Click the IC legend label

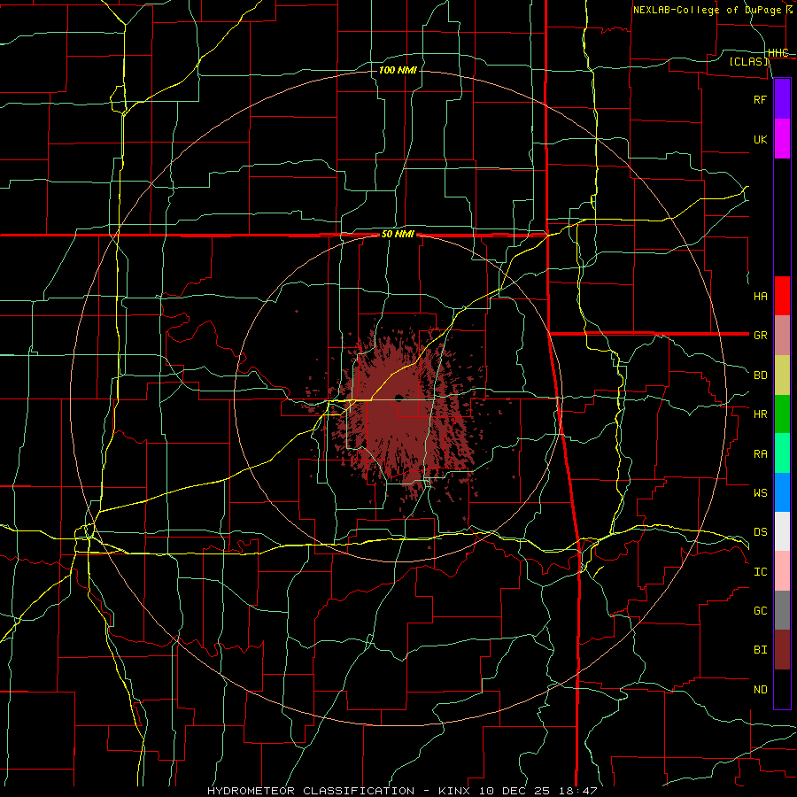760,572
